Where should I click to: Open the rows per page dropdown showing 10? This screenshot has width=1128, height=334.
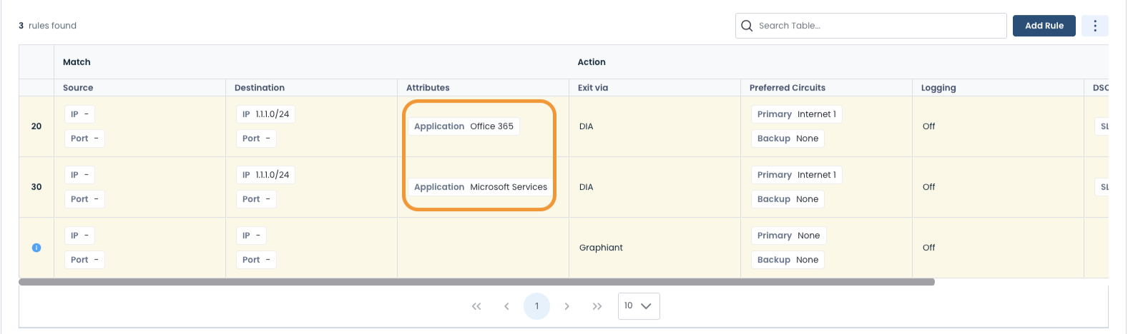[x=639, y=306]
